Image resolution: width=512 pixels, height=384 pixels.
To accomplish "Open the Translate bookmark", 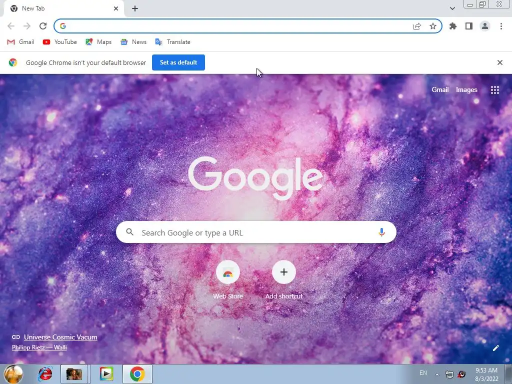I will click(x=172, y=42).
